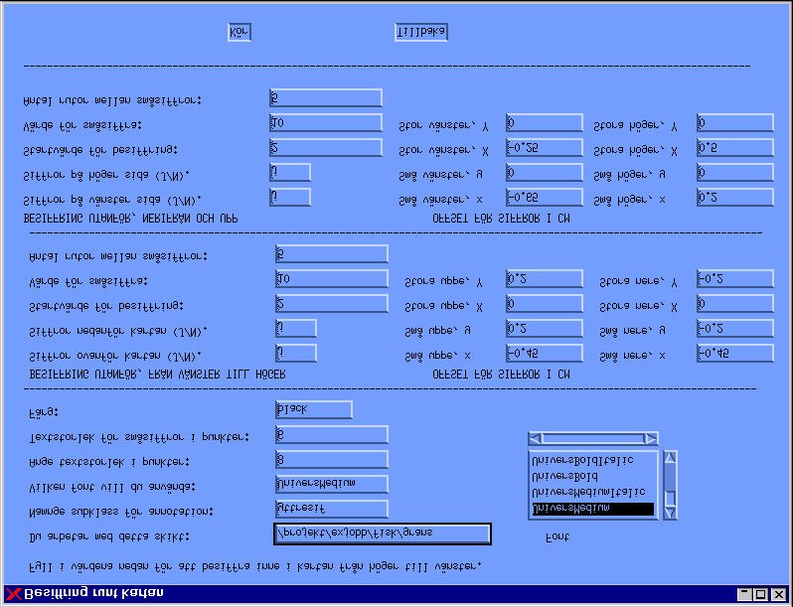This screenshot has height=607, width=793.
Task: Close the Besiffring runt kartan window
Action: 778,594
